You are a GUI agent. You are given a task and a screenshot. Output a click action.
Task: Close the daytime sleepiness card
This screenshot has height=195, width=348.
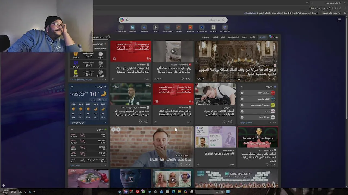tap(118, 129)
